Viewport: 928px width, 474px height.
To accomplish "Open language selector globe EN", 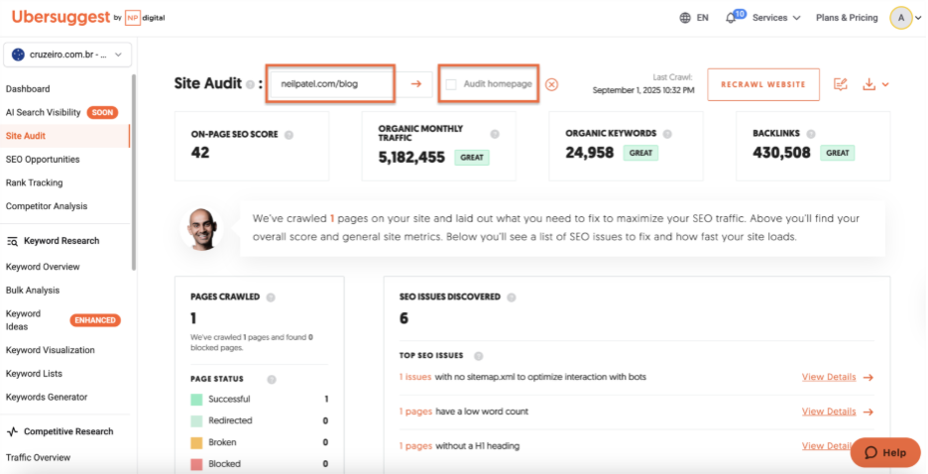I will tap(694, 18).
